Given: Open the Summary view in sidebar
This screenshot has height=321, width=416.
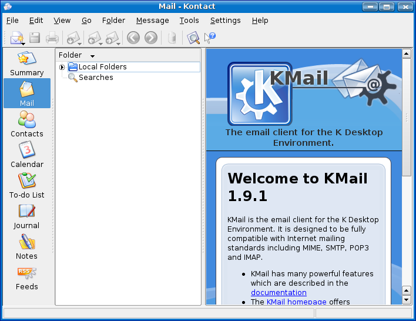Looking at the screenshot, I should tap(26, 63).
